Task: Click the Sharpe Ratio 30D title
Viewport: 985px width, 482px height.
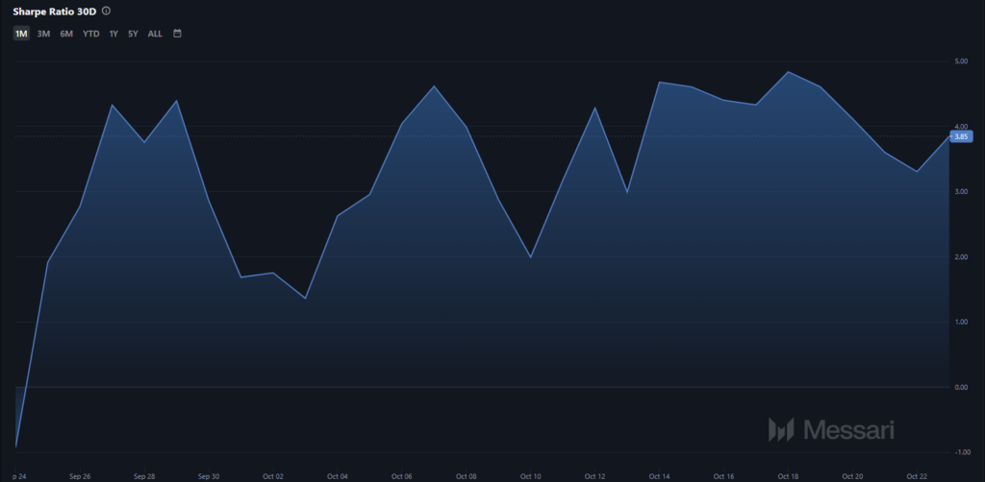Action: pyautogui.click(x=55, y=12)
